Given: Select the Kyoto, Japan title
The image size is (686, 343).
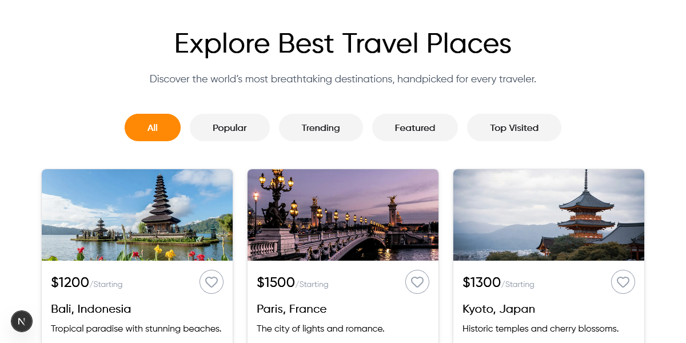Looking at the screenshot, I should tap(498, 309).
